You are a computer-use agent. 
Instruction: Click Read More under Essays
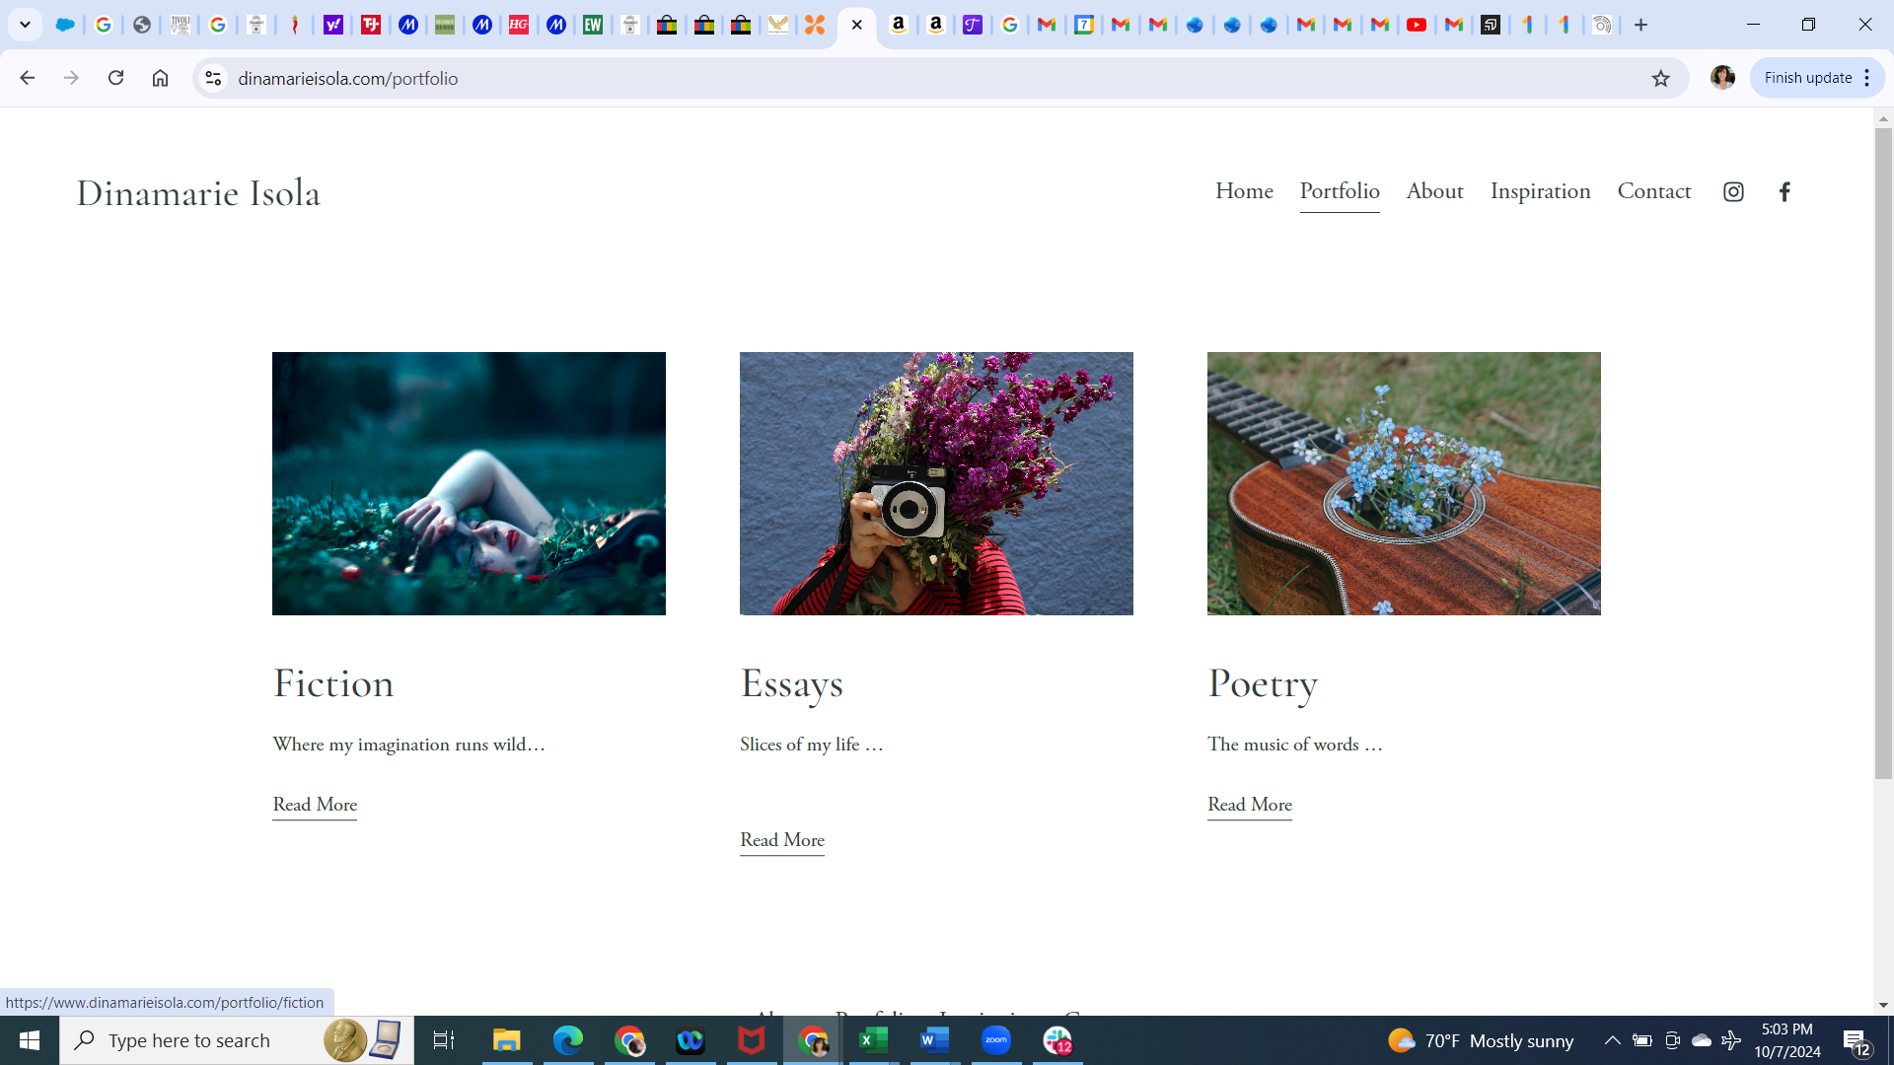click(782, 840)
